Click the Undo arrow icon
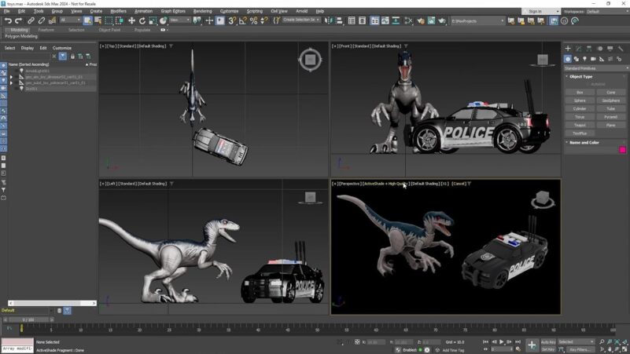This screenshot has width=630, height=354. point(8,20)
